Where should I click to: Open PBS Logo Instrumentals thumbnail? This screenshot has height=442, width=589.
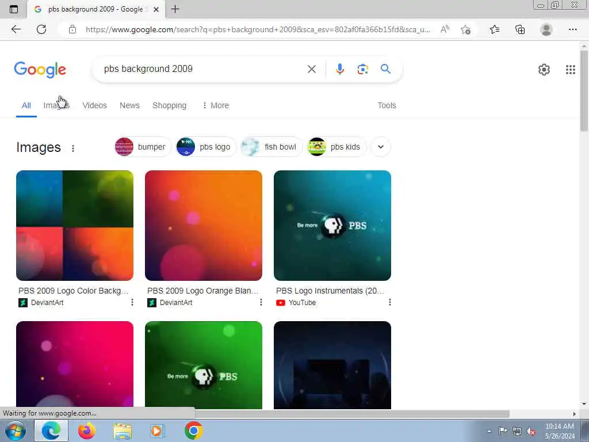pos(332,226)
